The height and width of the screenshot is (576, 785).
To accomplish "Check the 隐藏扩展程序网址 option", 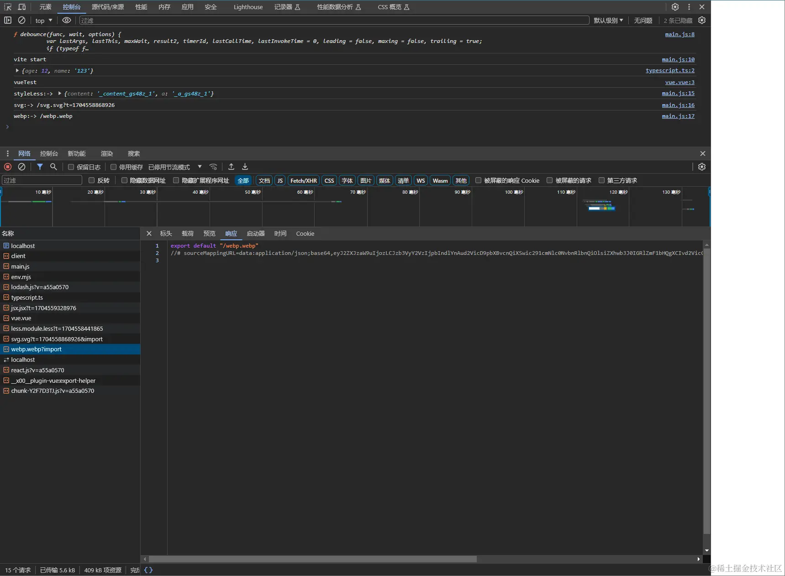I will [x=176, y=180].
